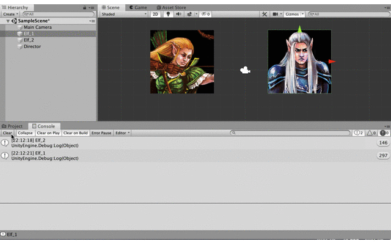Screen dimensions: 391x244
Task: Mute scene audio speaker icon
Action: (x=179, y=14)
